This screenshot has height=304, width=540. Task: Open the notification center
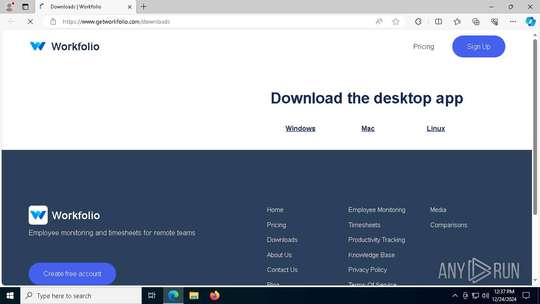[526, 296]
